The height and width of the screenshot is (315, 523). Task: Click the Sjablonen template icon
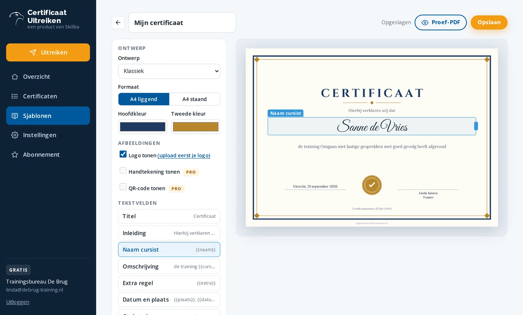[x=15, y=116]
